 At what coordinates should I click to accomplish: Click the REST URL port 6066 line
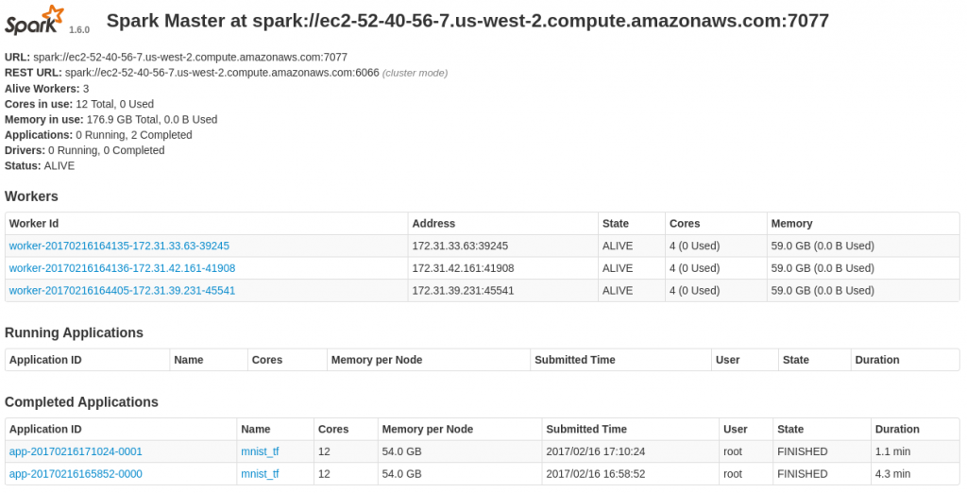[227, 73]
